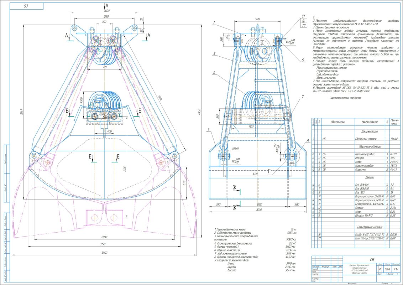Image resolution: width=403 pixels, height=285 pixels.
Task: Select the 'Планка' part name
Action: [x=359, y=208]
